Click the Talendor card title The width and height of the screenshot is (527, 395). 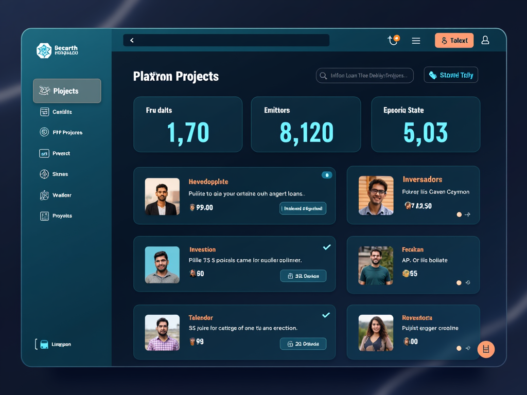click(x=201, y=317)
